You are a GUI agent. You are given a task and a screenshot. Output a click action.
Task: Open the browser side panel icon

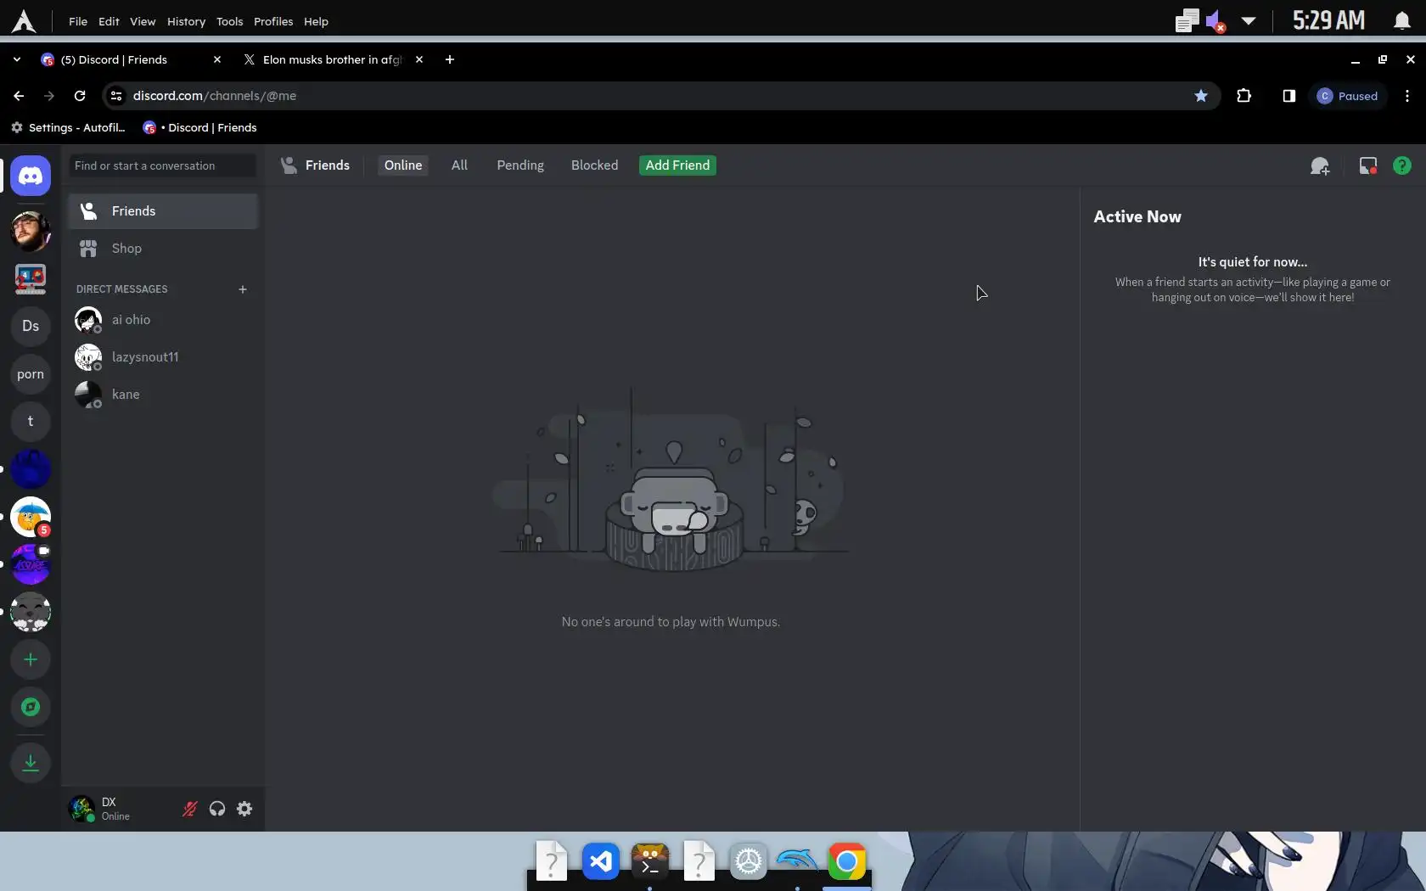[1289, 96]
